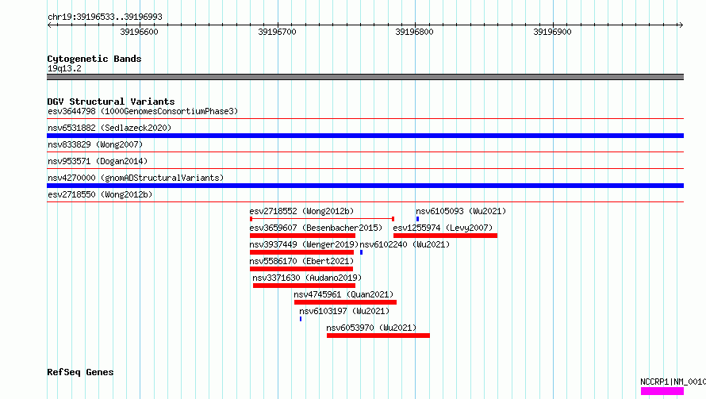The image size is (706, 399).
Task: Open variant nsv6103197 (Wu2021) label
Action: coord(344,311)
